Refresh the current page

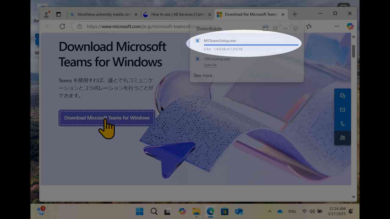pos(62,26)
